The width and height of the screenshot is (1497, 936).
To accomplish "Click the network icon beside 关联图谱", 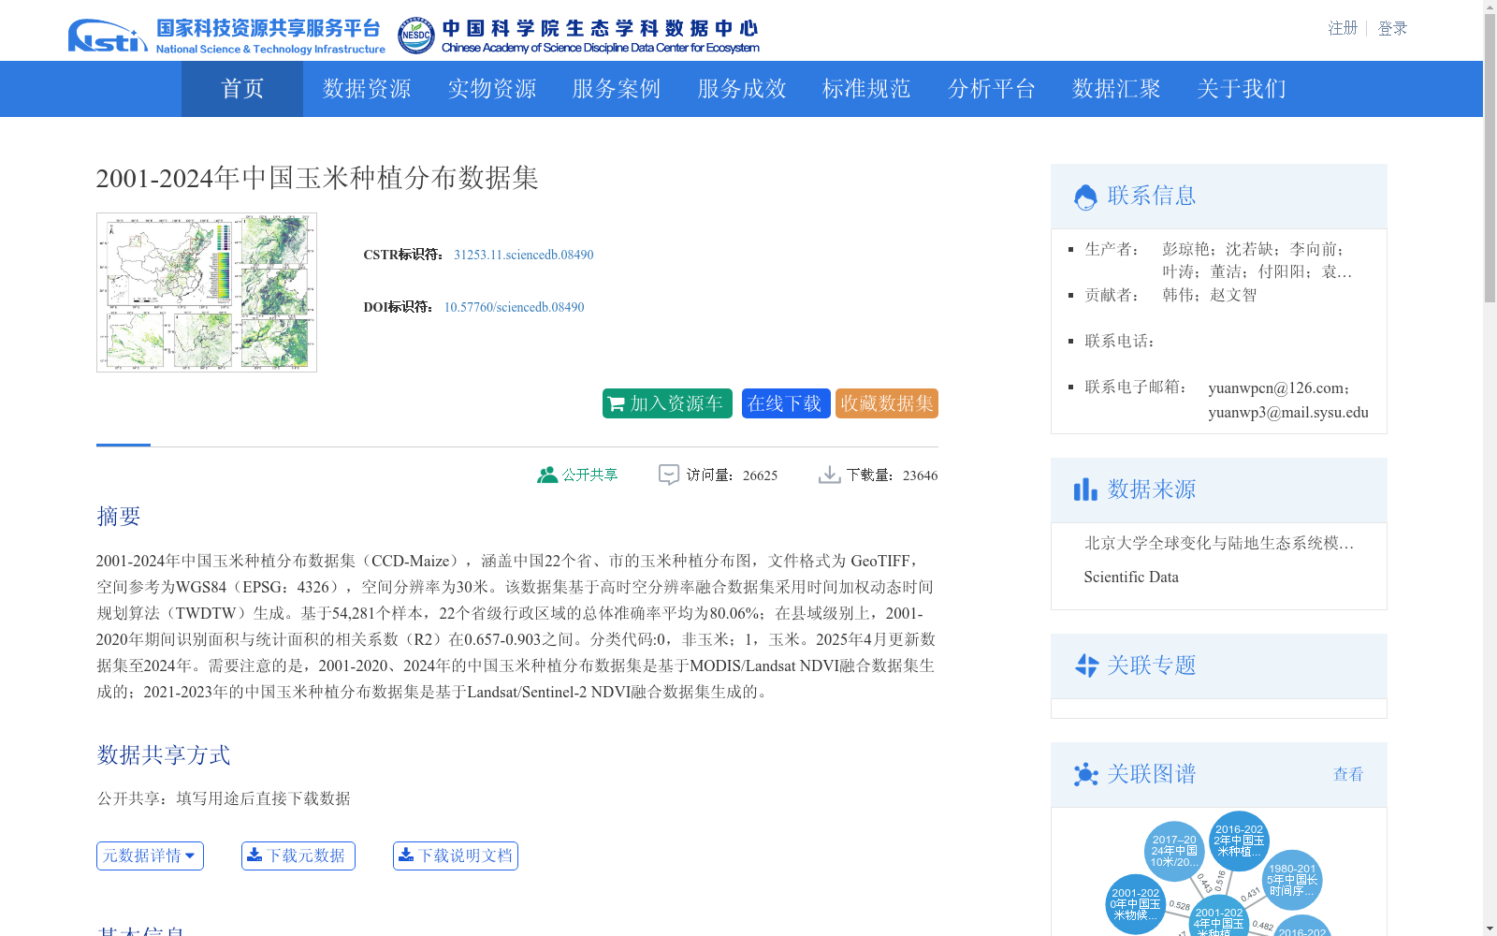I will (x=1086, y=774).
